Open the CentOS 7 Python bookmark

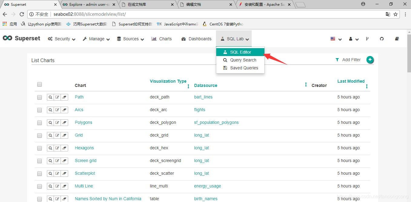click(223, 24)
